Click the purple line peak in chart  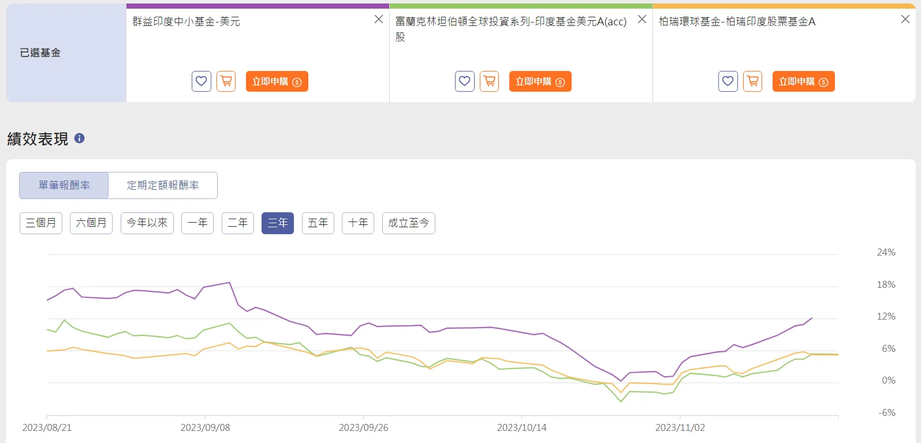[x=230, y=283]
